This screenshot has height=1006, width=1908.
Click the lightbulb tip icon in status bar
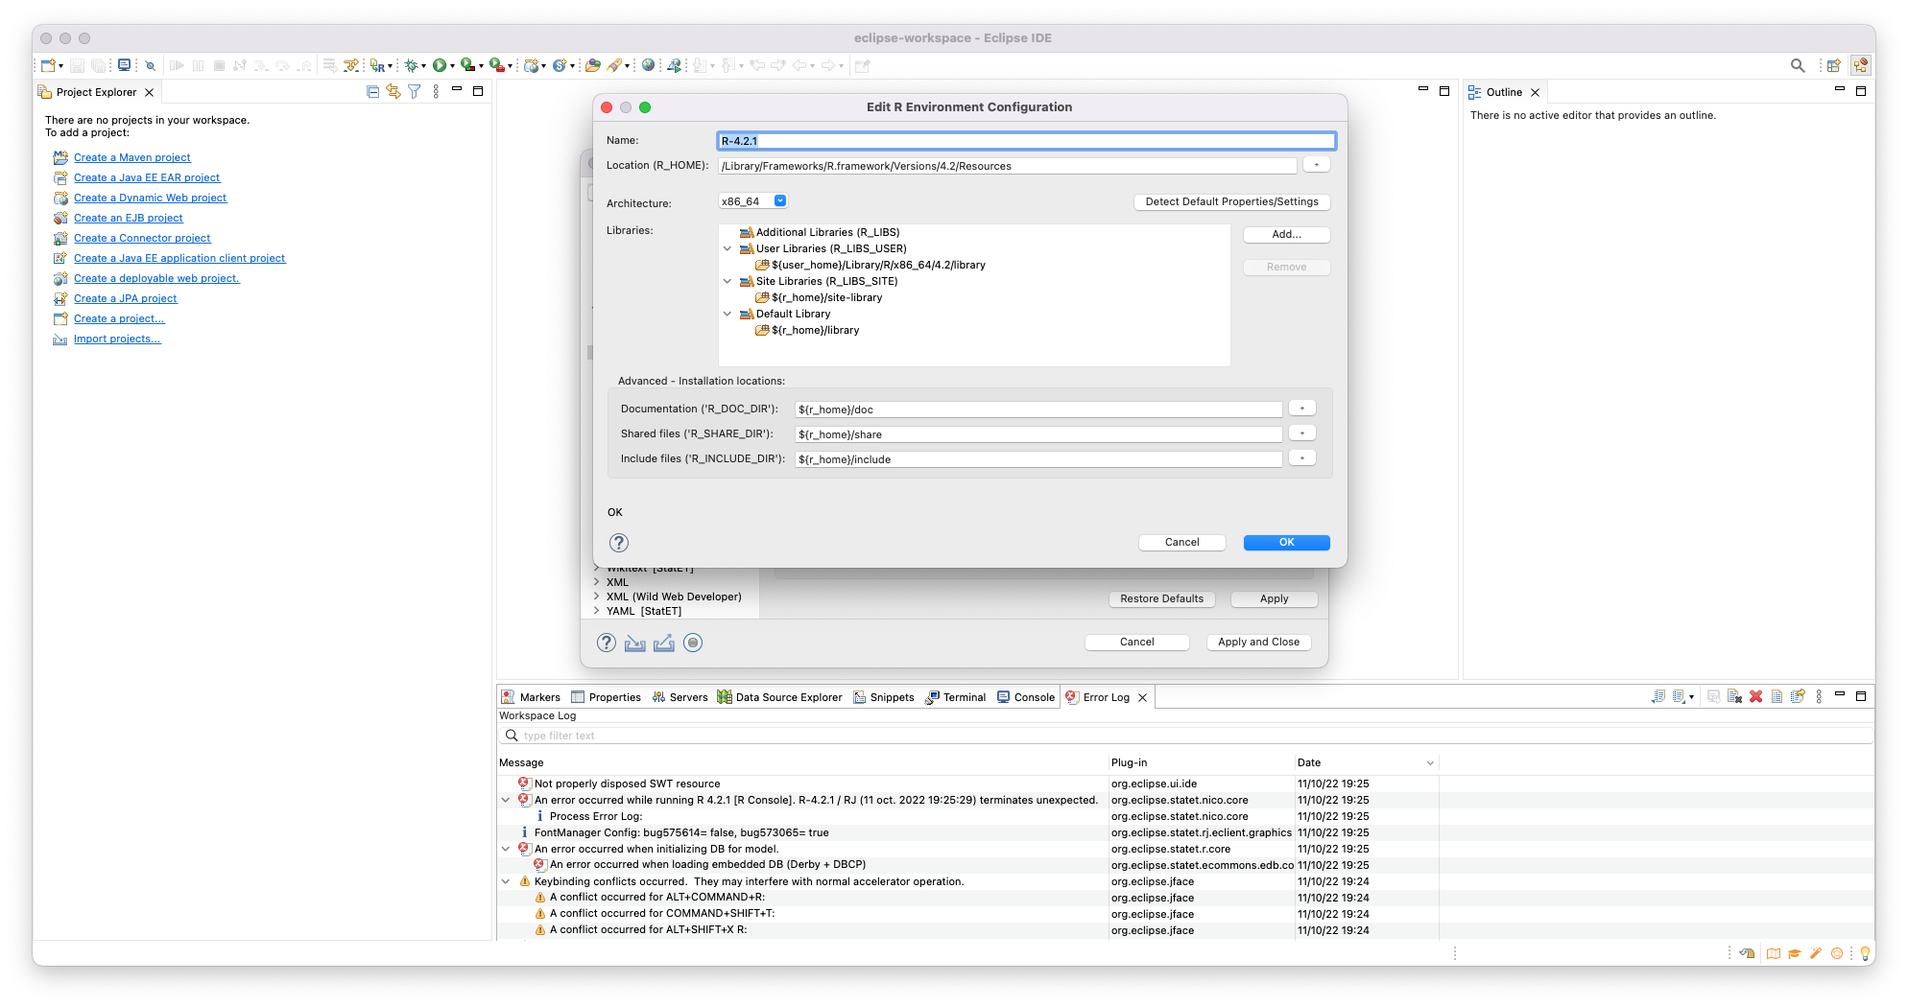[x=1865, y=953]
